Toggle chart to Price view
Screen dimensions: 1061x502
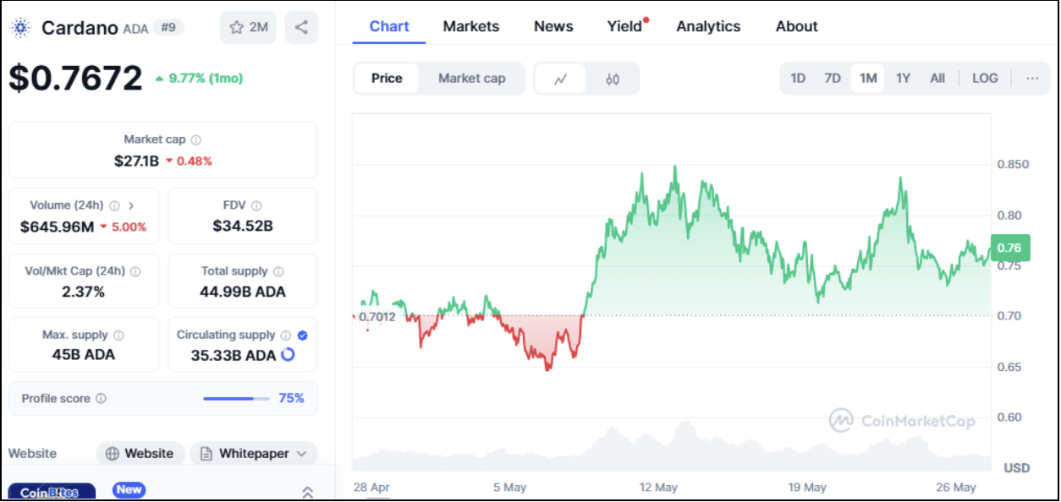pos(387,79)
